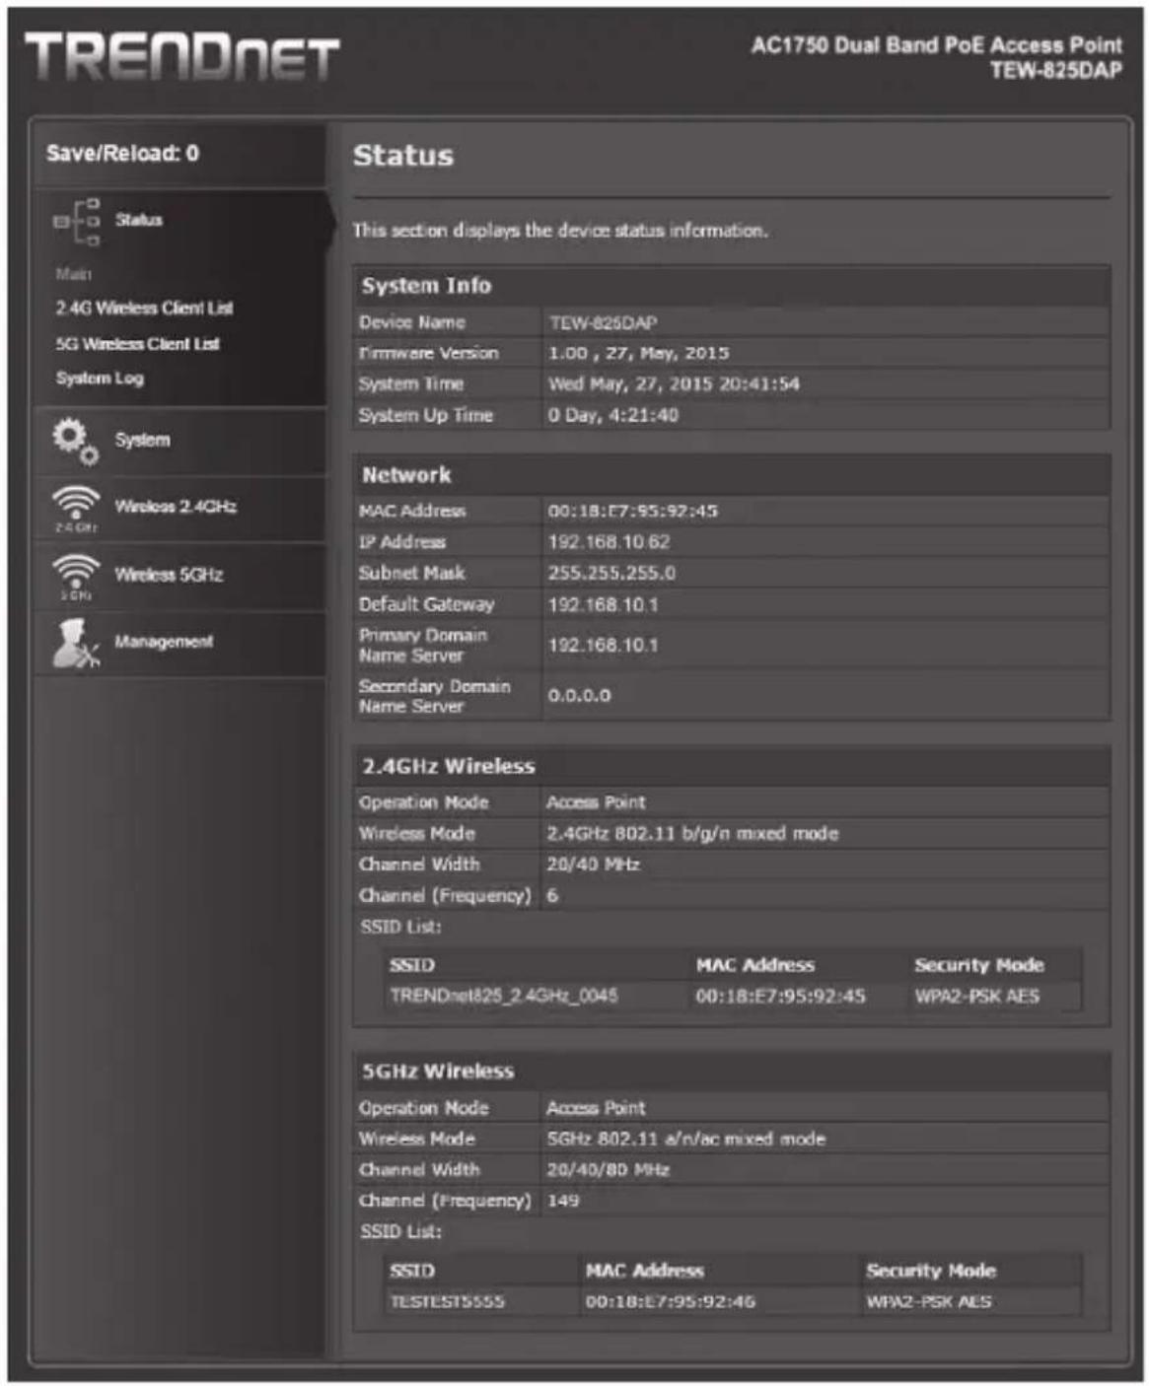The height and width of the screenshot is (1386, 1149).
Task: Open the Management menu
Action: pyautogui.click(x=181, y=643)
